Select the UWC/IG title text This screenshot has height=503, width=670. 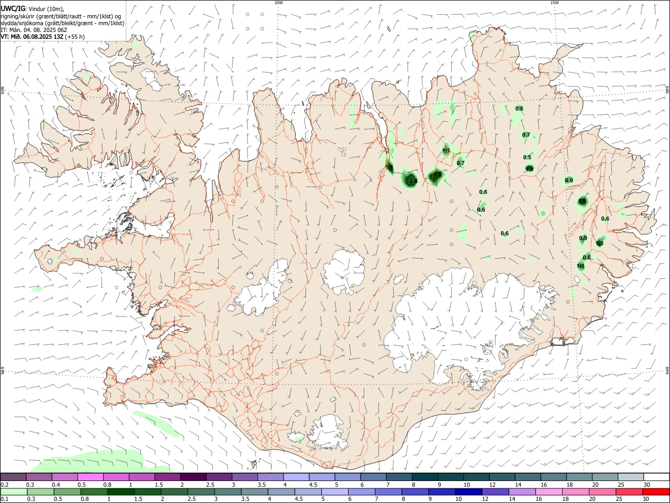click(13, 8)
